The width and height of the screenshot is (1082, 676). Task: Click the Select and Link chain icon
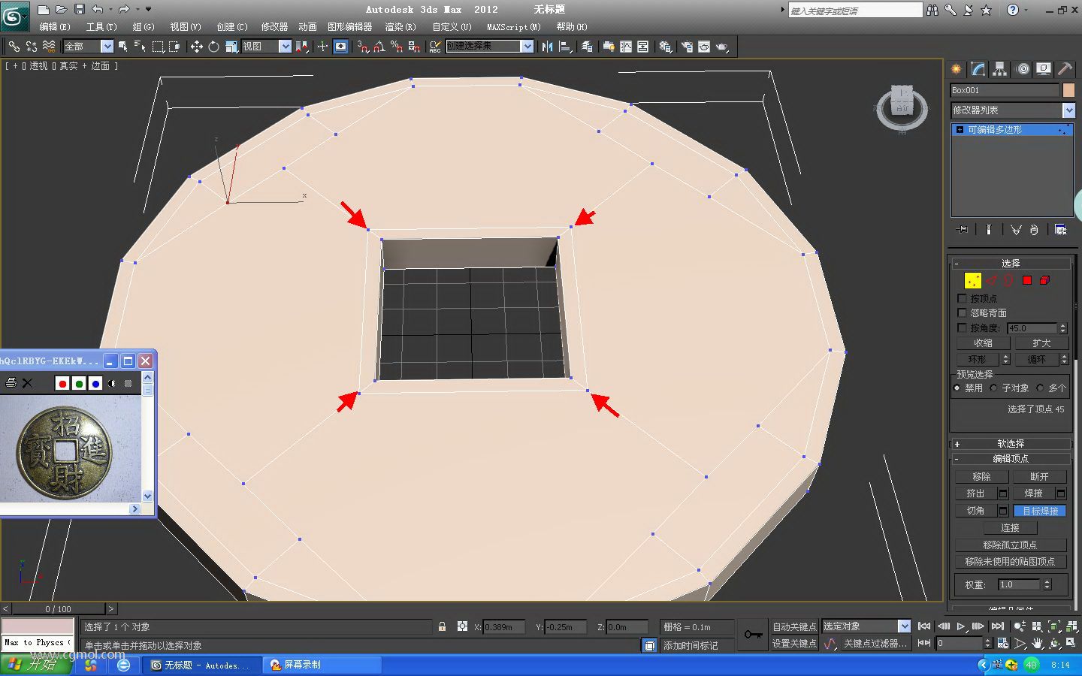(14, 47)
